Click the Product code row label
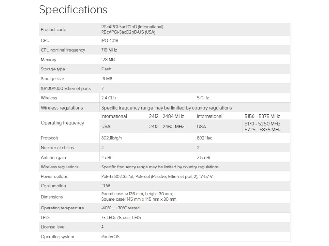 (x=53, y=29)
